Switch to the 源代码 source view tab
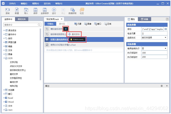Screen dimensions: 171x114 (62, 24)
